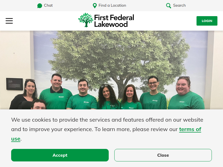Screen dimensions: 223x167
Task: Click the green tree logo icon
Action: click(x=86, y=20)
